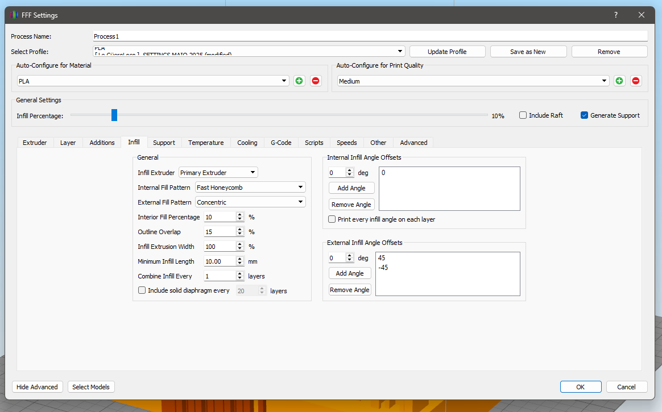Switch to the Support tab
The width and height of the screenshot is (662, 412).
point(164,143)
